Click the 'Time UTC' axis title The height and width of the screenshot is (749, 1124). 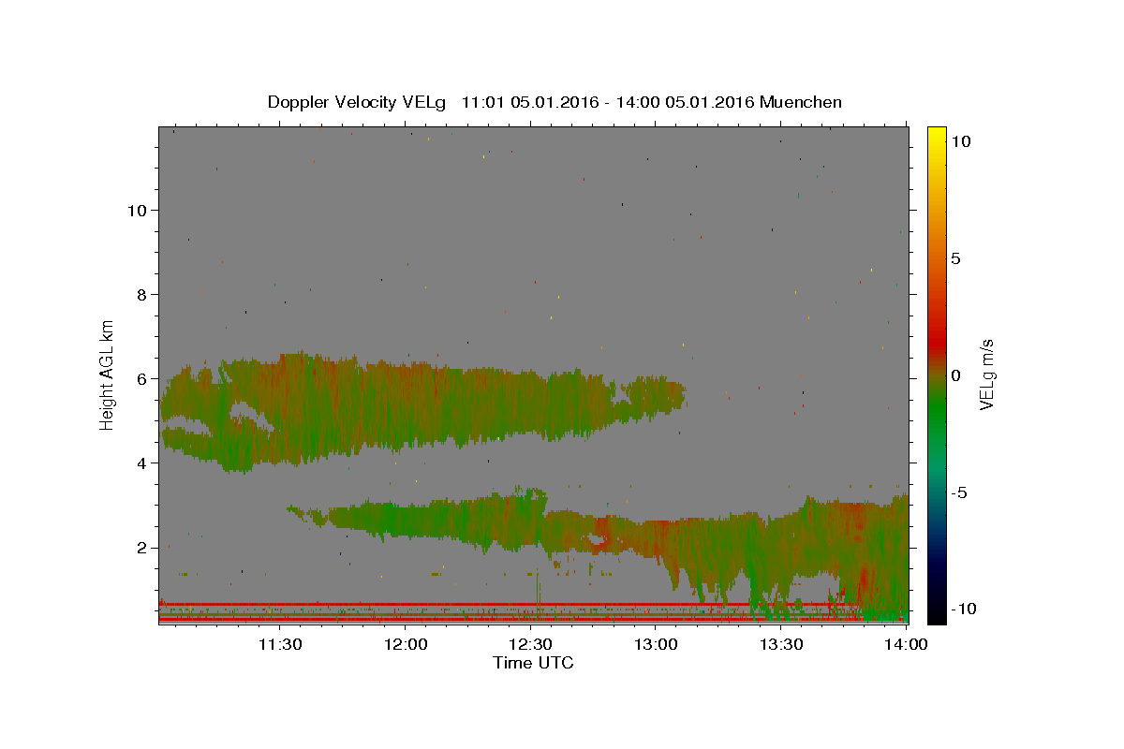coord(533,663)
